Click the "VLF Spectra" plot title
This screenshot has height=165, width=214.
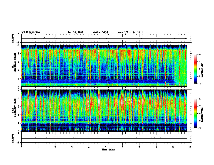(x=31, y=32)
